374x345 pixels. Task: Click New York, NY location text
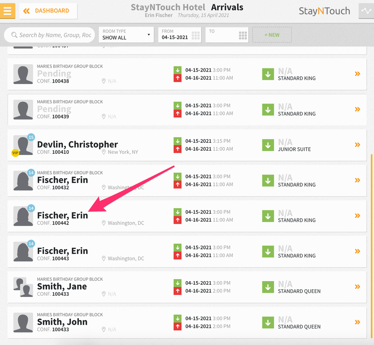(123, 152)
